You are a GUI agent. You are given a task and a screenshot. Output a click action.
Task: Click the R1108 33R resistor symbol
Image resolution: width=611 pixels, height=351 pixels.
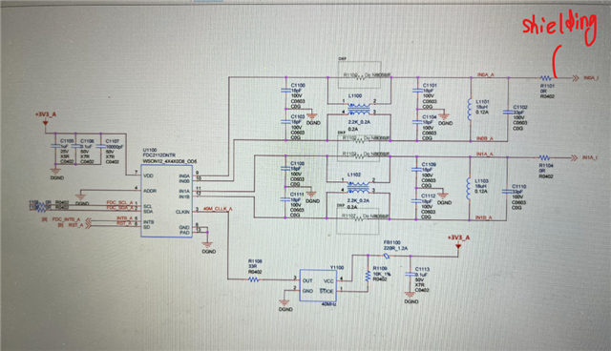click(254, 279)
